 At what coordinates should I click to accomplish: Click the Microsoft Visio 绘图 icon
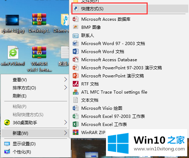(x=76, y=108)
